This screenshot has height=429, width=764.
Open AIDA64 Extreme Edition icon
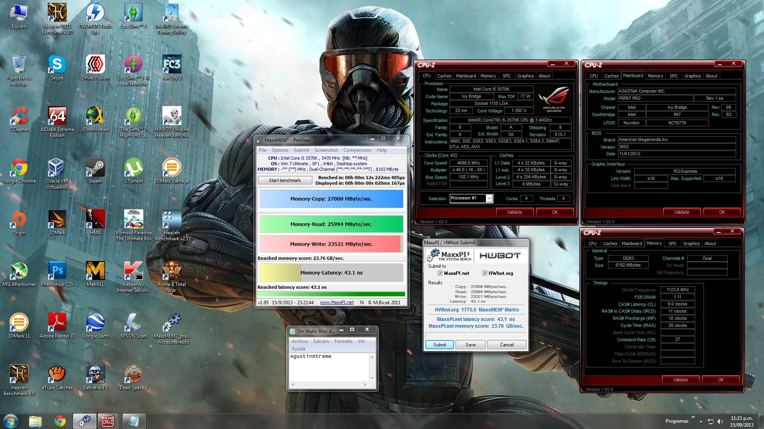[57, 122]
